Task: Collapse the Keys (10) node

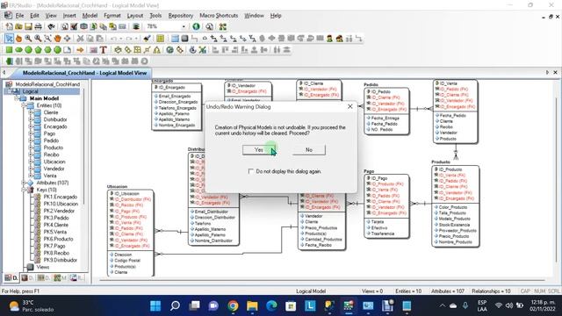Action: [x=24, y=190]
